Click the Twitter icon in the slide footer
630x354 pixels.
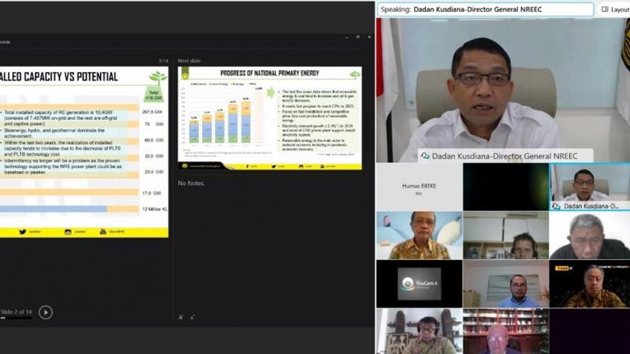[23, 232]
